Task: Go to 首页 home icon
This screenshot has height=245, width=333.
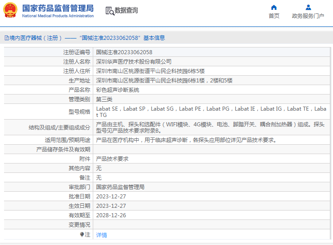Action: pos(274,8)
